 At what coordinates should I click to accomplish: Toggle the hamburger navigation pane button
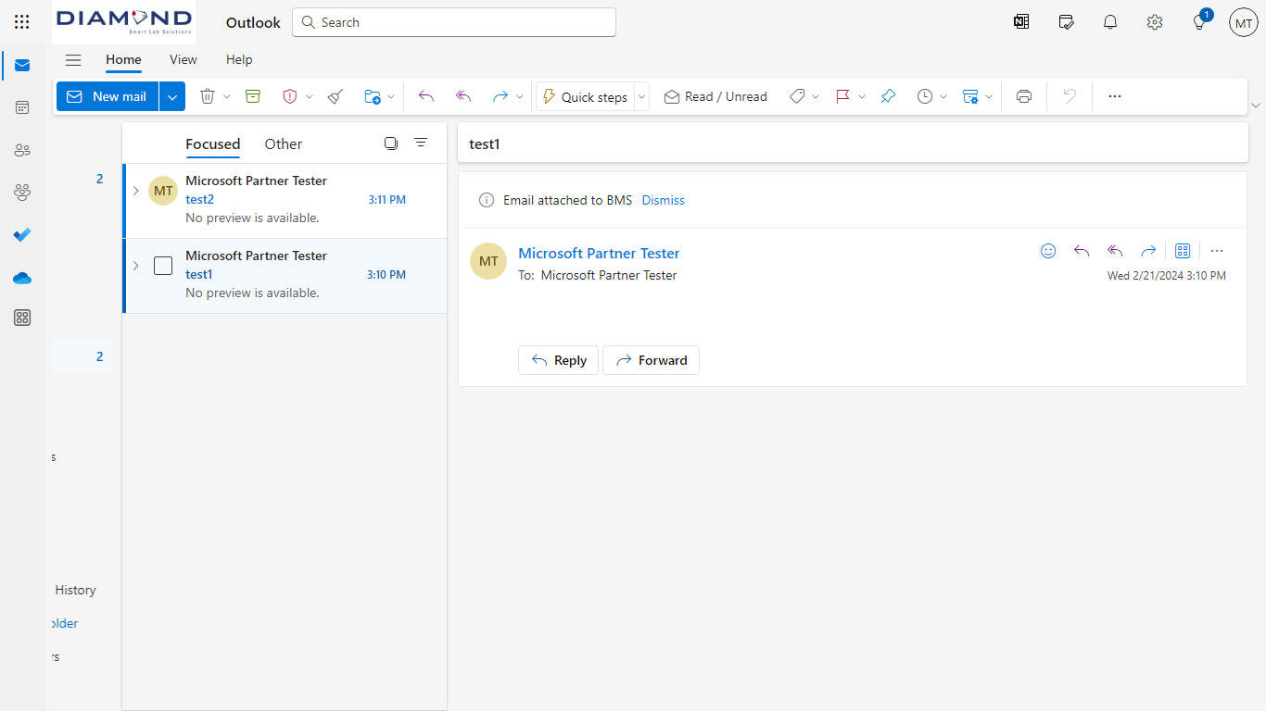pyautogui.click(x=73, y=60)
